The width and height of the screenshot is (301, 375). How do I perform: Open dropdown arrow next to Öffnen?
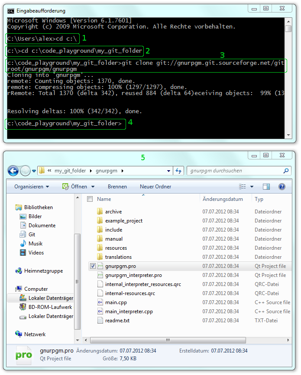tap(93, 187)
